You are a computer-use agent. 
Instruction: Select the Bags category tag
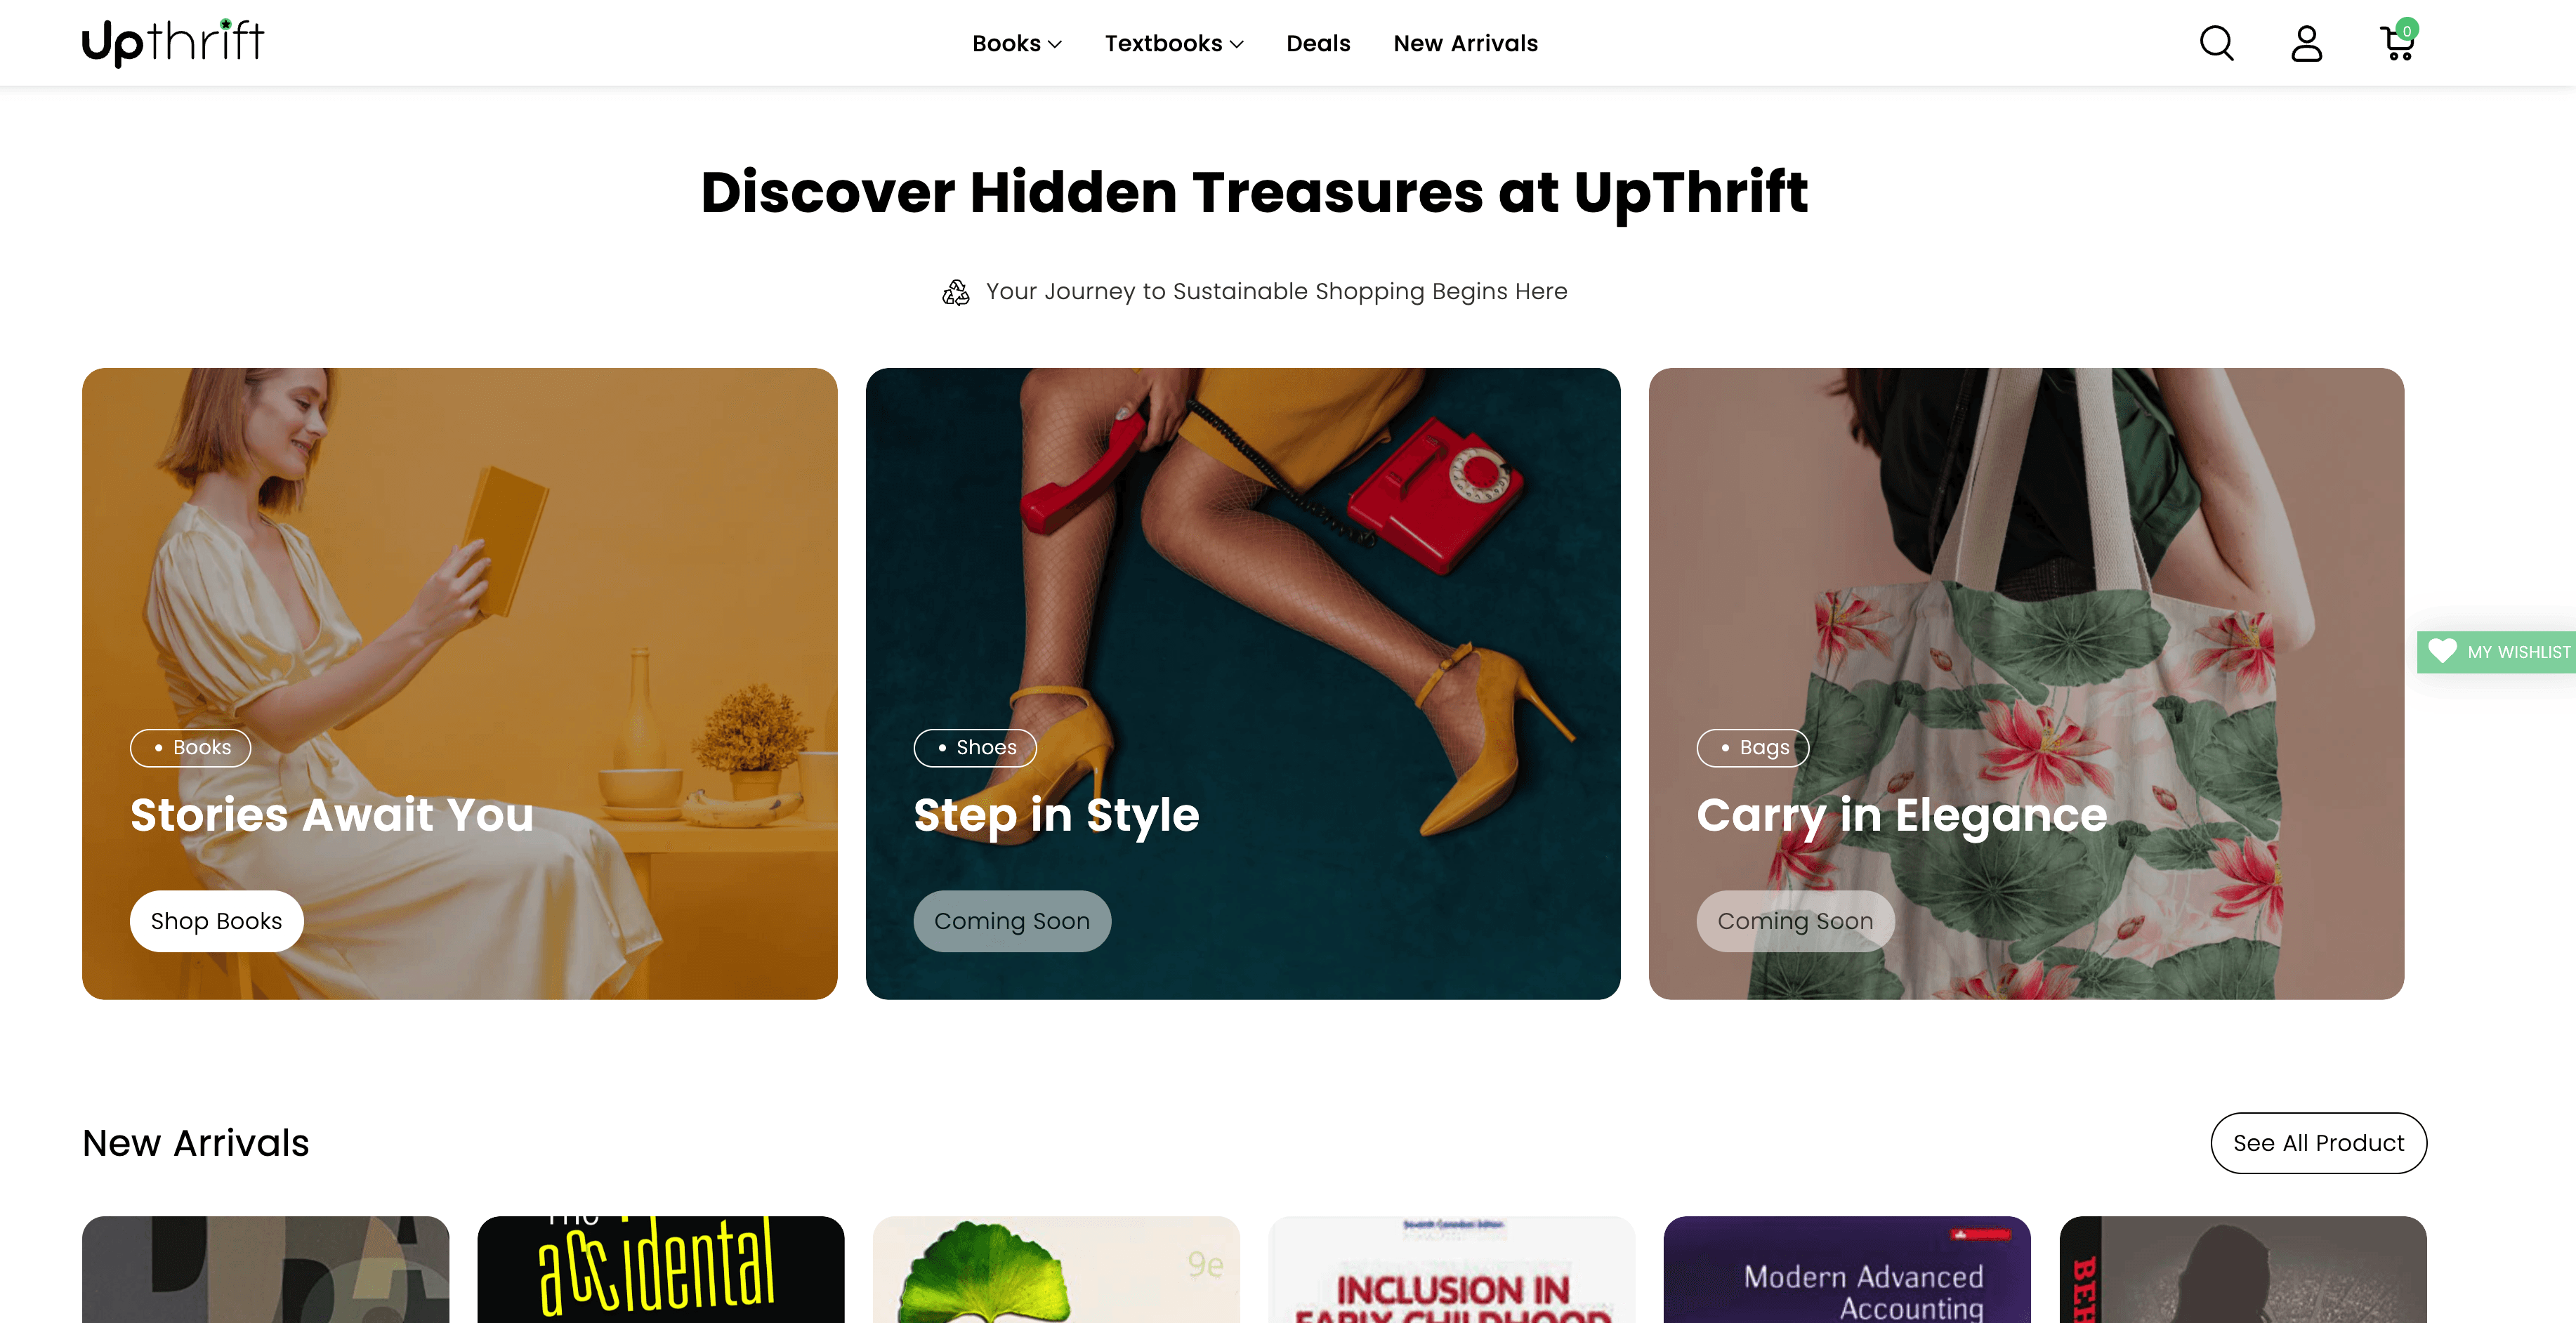pos(1753,748)
